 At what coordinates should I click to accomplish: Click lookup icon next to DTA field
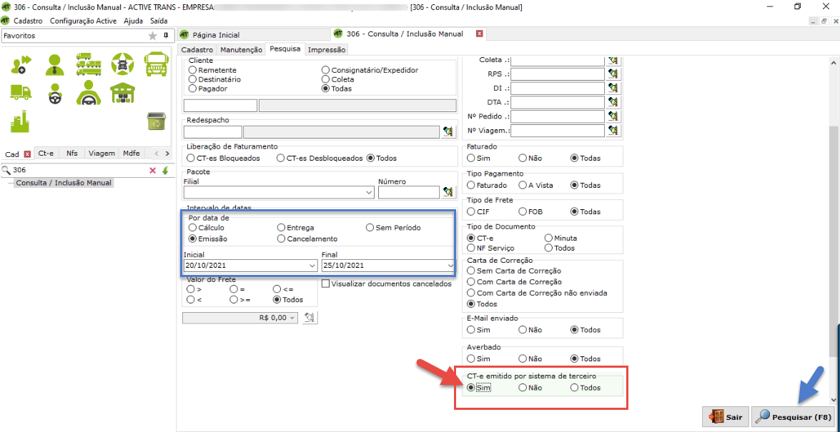[613, 102]
